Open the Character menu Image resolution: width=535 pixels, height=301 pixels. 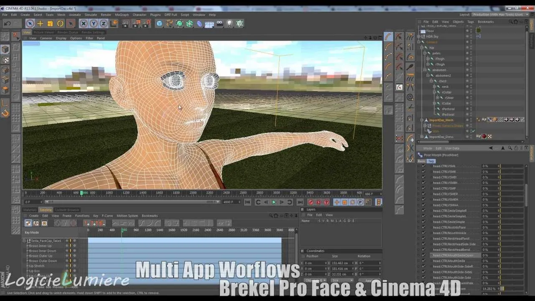tap(140, 15)
